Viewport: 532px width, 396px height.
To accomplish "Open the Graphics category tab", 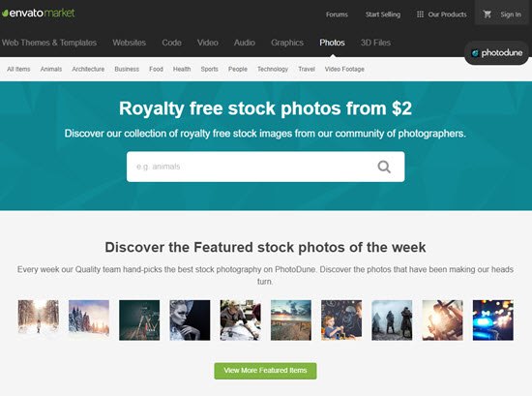I will 287,43.
